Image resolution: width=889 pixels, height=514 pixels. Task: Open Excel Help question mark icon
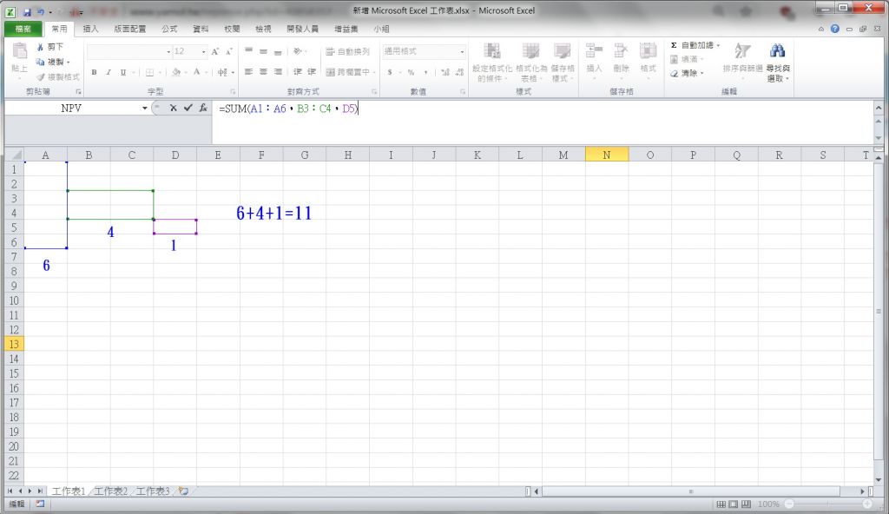click(x=835, y=29)
